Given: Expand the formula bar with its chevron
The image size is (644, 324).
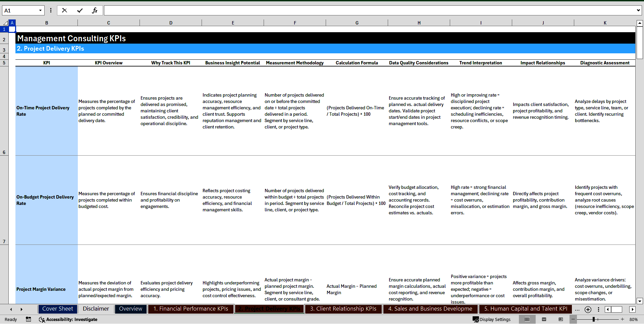Looking at the screenshot, I should click(x=639, y=10).
